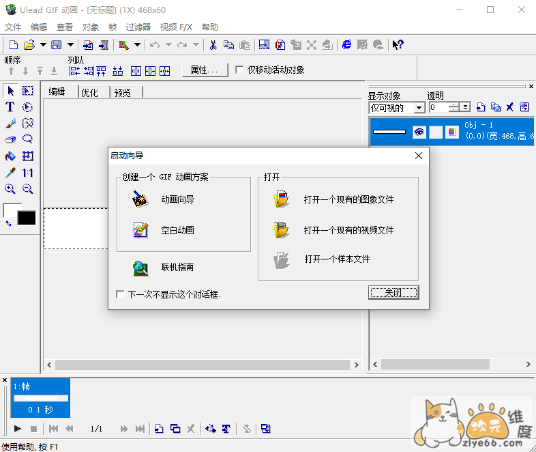Click the Properties (属性...) button
Image resolution: width=536 pixels, height=452 pixels.
click(205, 70)
